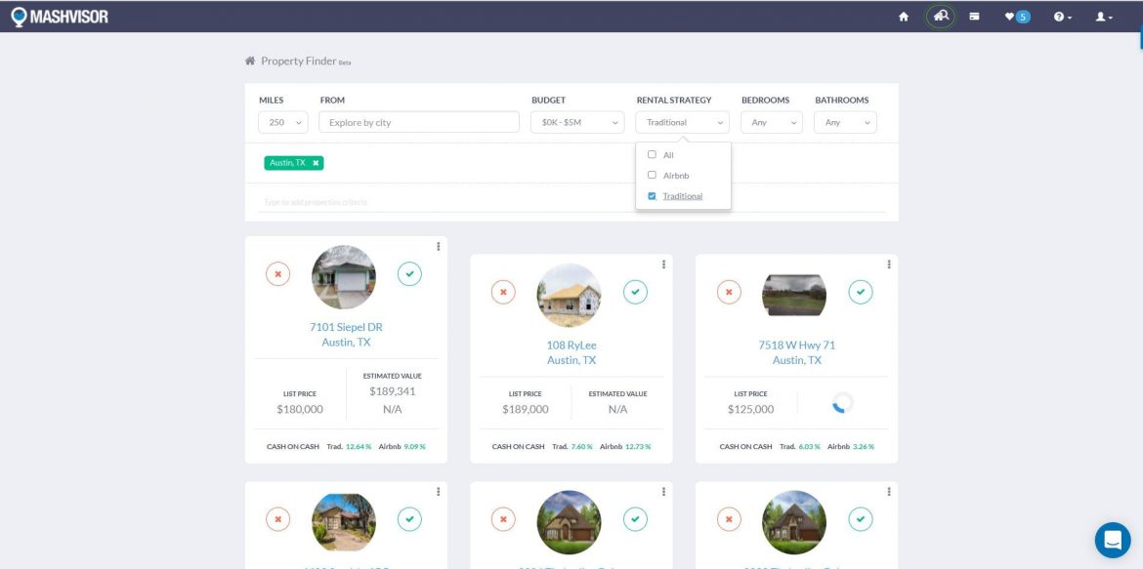The height and width of the screenshot is (569, 1143).
Task: Open the payment/billing card icon
Action: 973,17
